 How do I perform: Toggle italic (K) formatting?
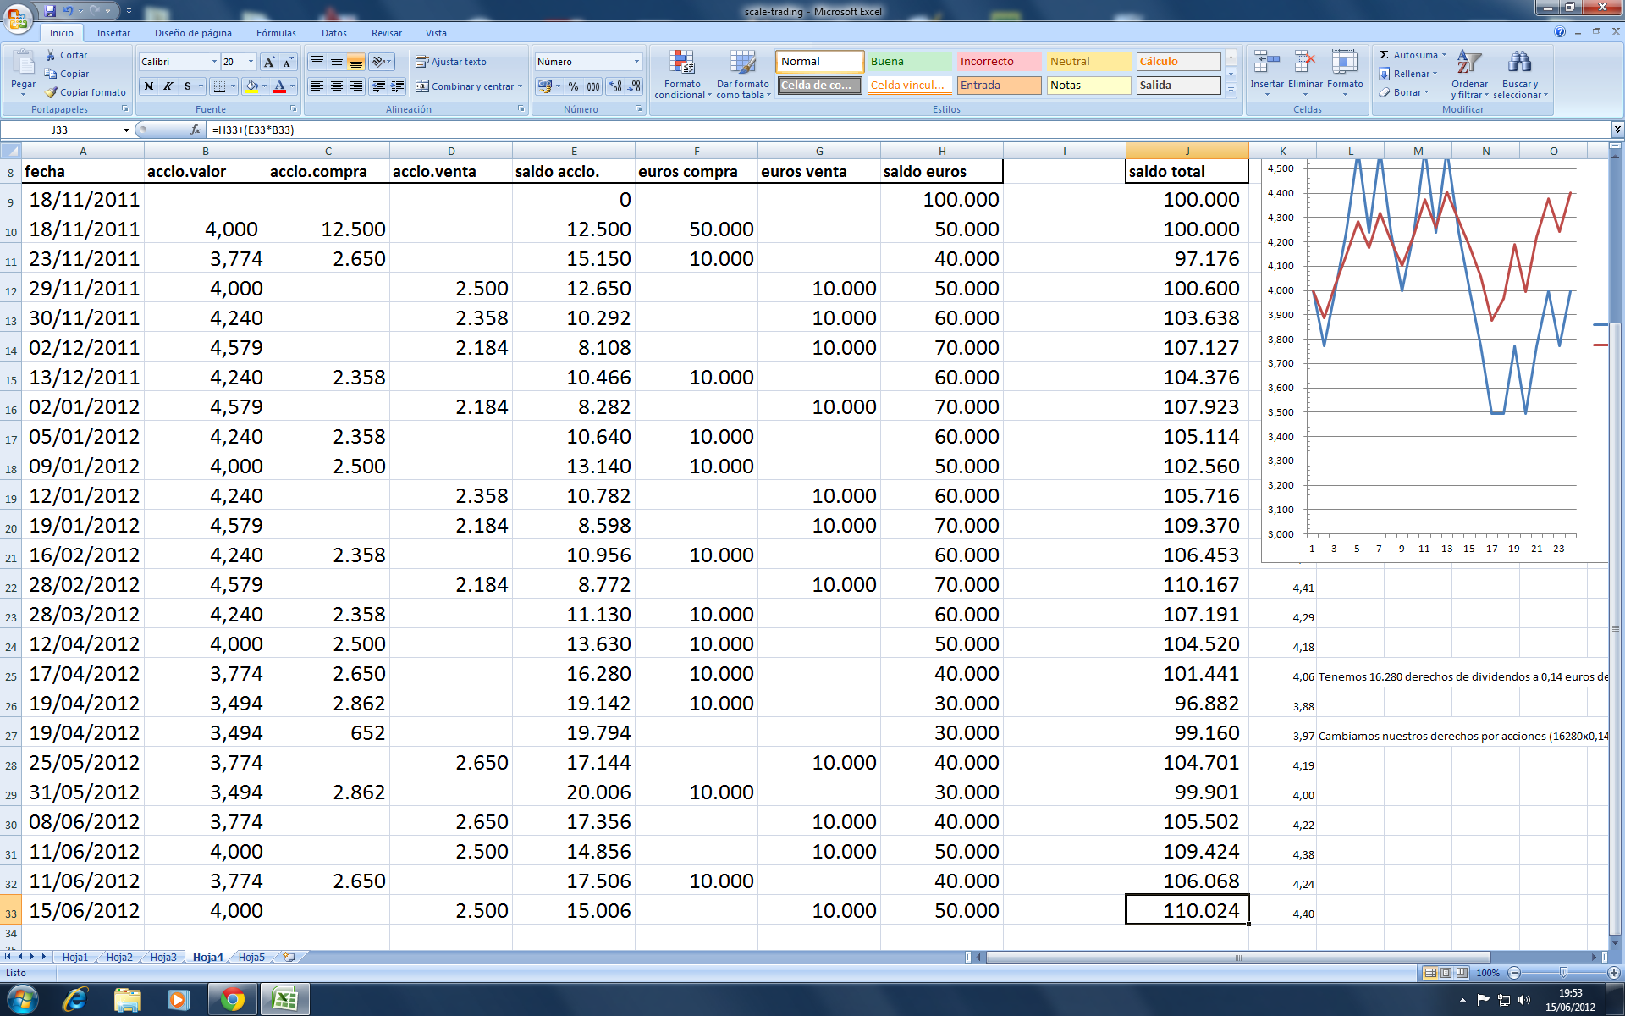pyautogui.click(x=168, y=86)
